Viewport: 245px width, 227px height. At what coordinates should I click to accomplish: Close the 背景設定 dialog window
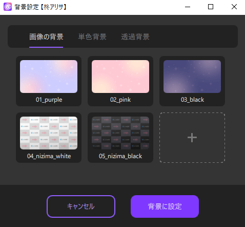[234, 7]
